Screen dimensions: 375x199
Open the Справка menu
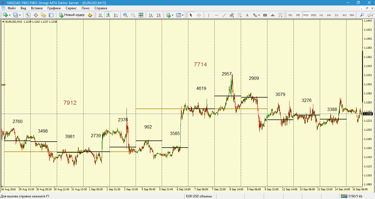pos(101,8)
